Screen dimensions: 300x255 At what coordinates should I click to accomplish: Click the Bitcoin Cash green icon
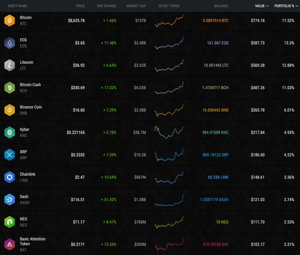9,88
